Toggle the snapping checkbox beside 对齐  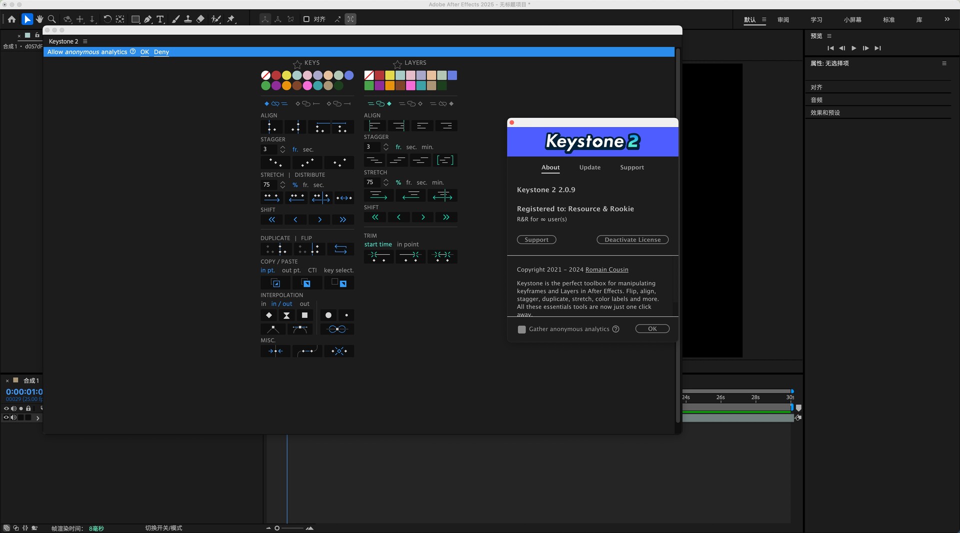[306, 19]
